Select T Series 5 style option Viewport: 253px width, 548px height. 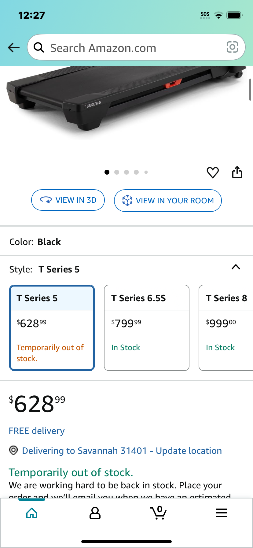[x=52, y=328]
